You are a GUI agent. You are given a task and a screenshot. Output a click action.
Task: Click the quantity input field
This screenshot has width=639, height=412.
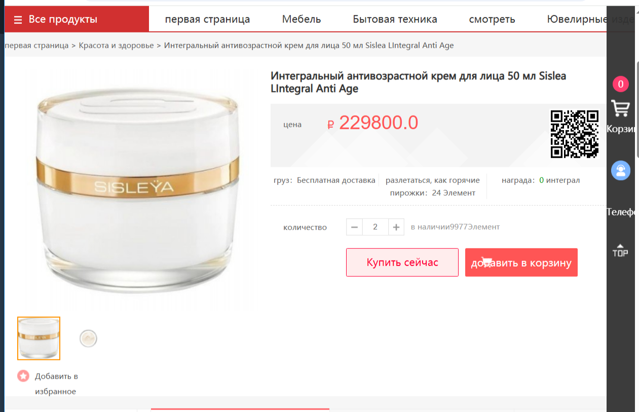click(x=375, y=227)
